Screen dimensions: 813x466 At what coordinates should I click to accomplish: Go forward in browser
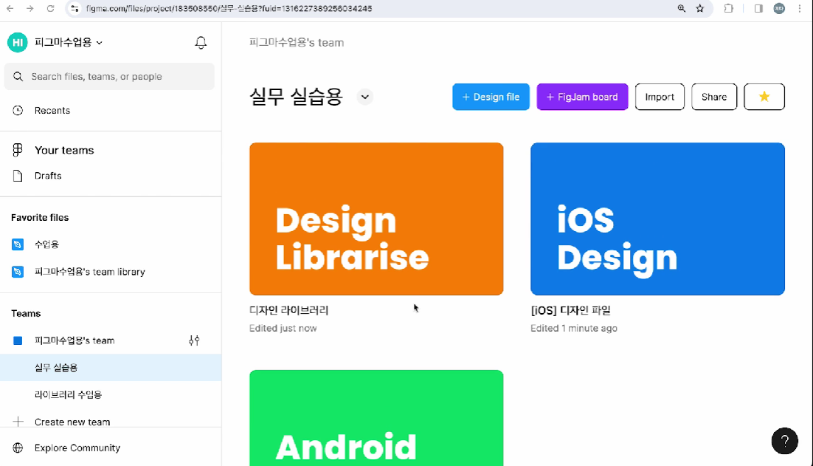[x=30, y=8]
